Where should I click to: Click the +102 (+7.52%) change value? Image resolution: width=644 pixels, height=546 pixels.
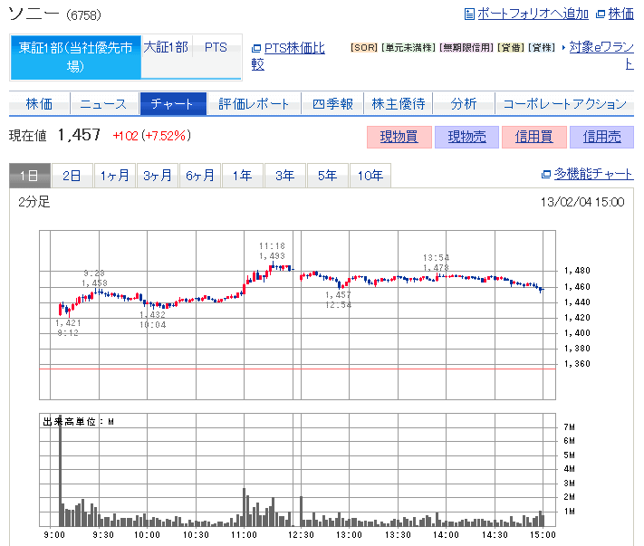coord(152,136)
